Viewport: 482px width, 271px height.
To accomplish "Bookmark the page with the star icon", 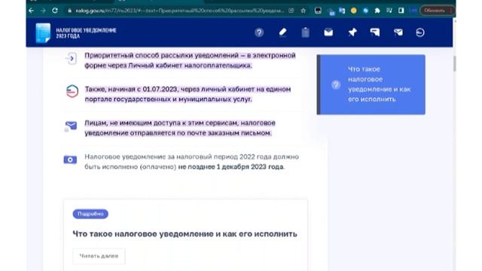I will 304,11.
